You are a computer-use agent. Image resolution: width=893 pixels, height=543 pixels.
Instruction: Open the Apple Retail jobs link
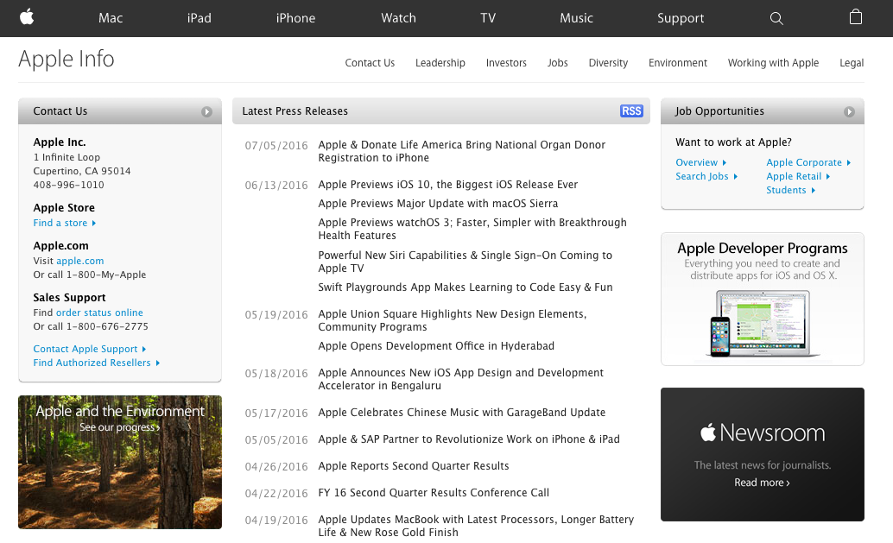click(794, 176)
